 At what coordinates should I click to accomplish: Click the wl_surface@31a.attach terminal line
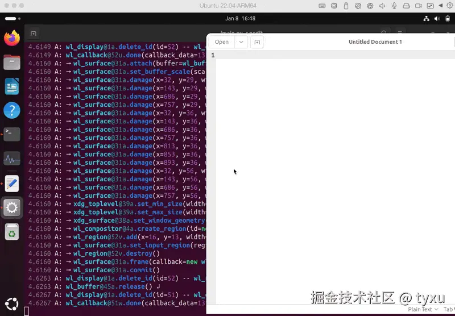[x=117, y=63]
